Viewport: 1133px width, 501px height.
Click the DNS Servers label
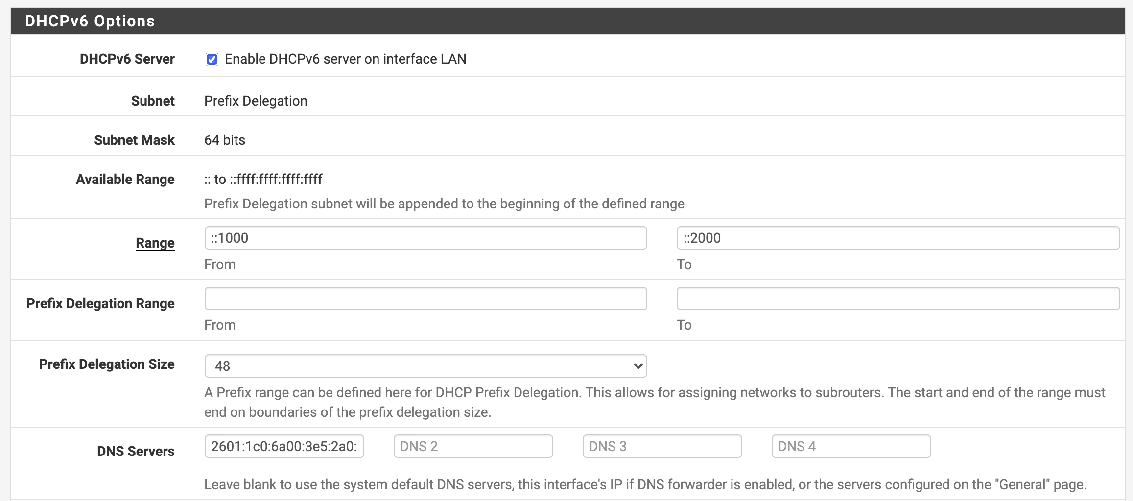[136, 451]
